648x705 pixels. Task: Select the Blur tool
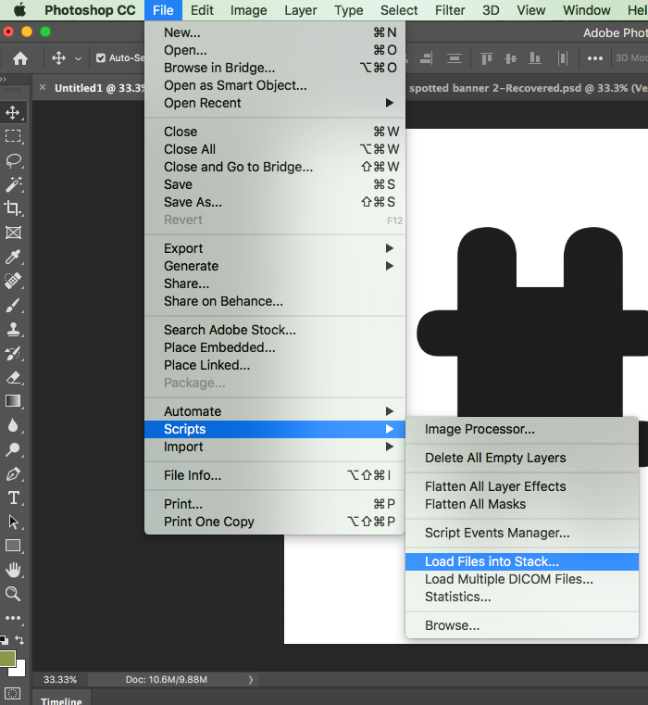[13, 425]
